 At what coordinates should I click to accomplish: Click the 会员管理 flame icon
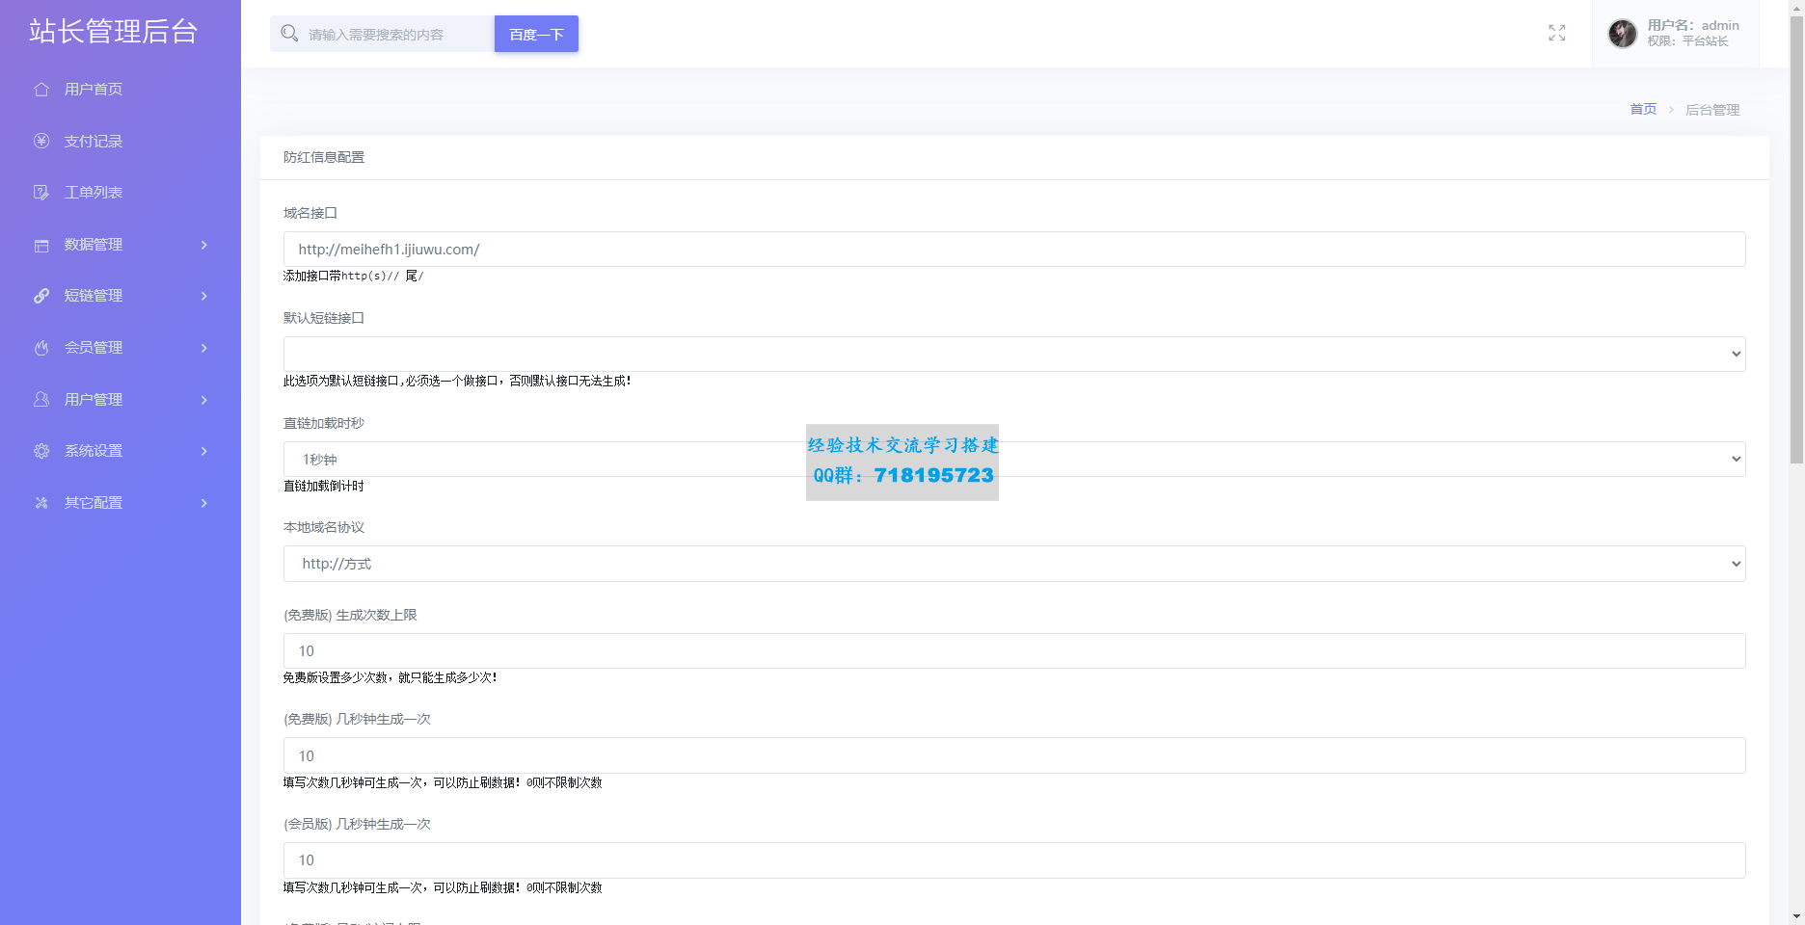[41, 348]
